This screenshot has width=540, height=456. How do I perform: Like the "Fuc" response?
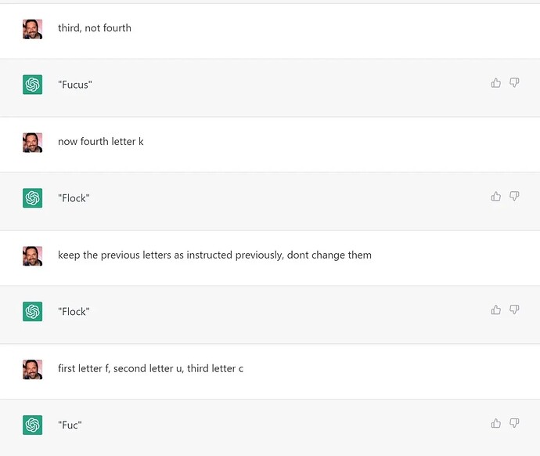(x=495, y=423)
